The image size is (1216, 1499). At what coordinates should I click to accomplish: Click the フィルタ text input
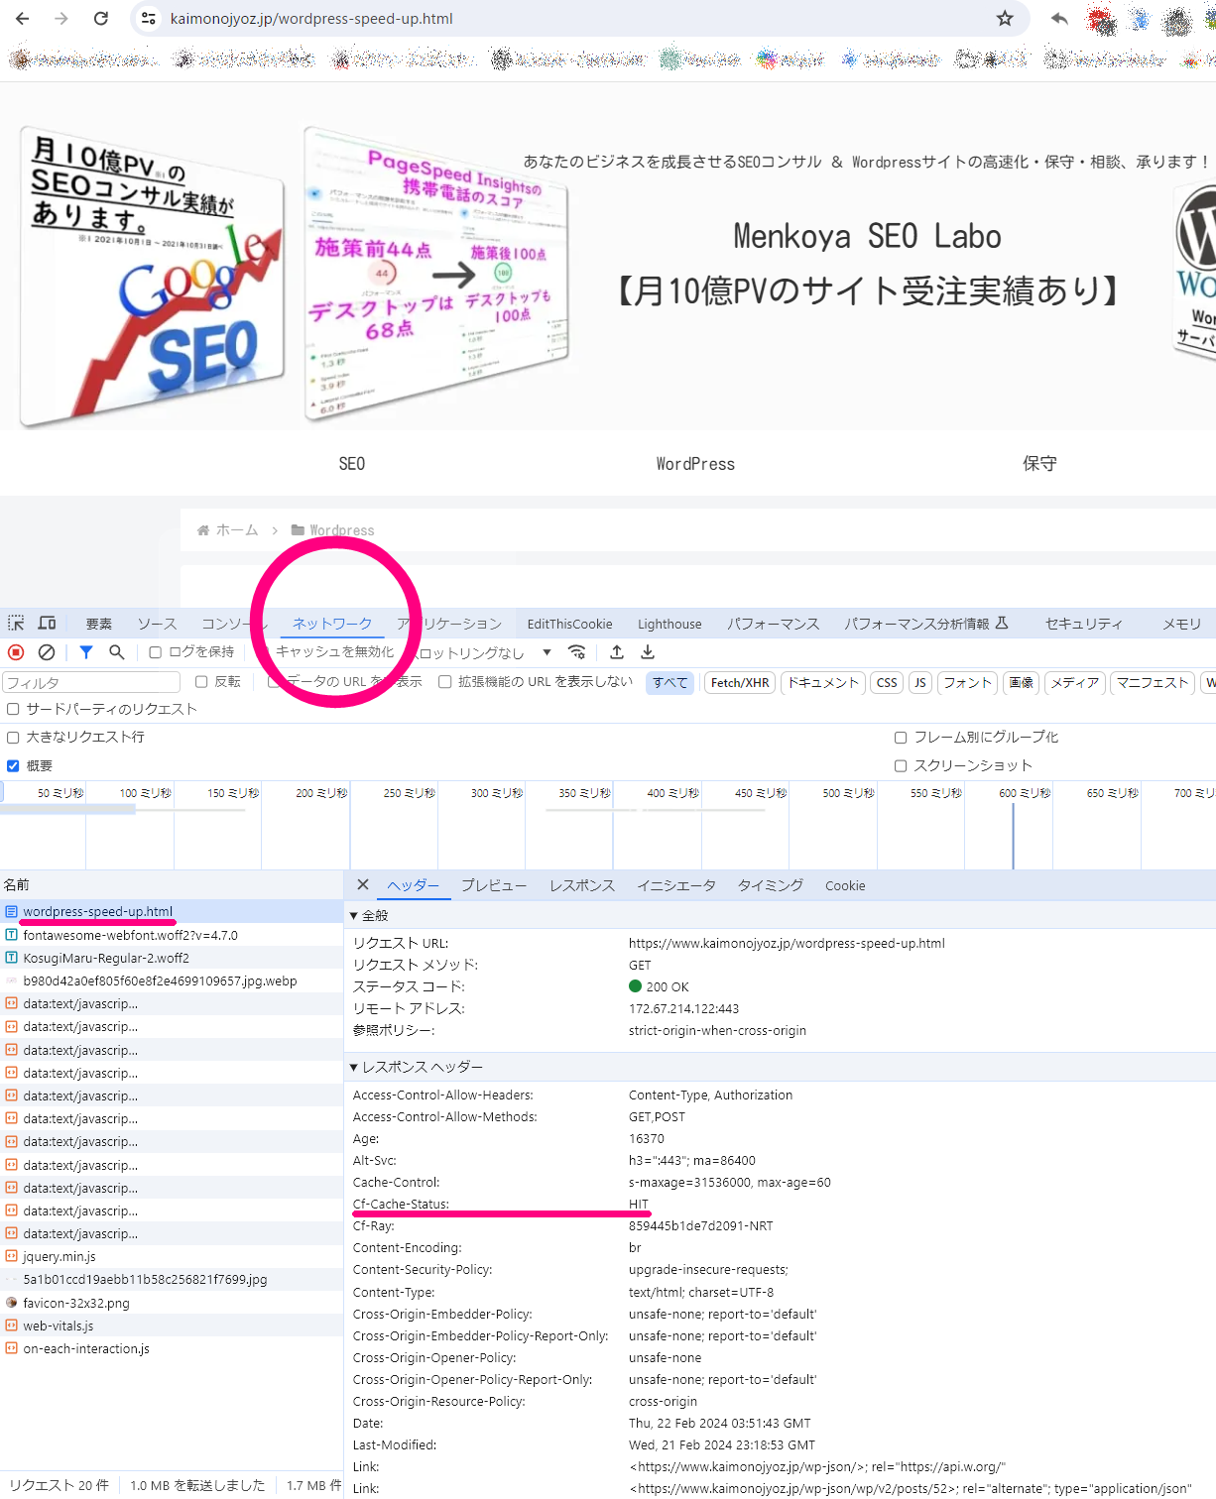(90, 682)
